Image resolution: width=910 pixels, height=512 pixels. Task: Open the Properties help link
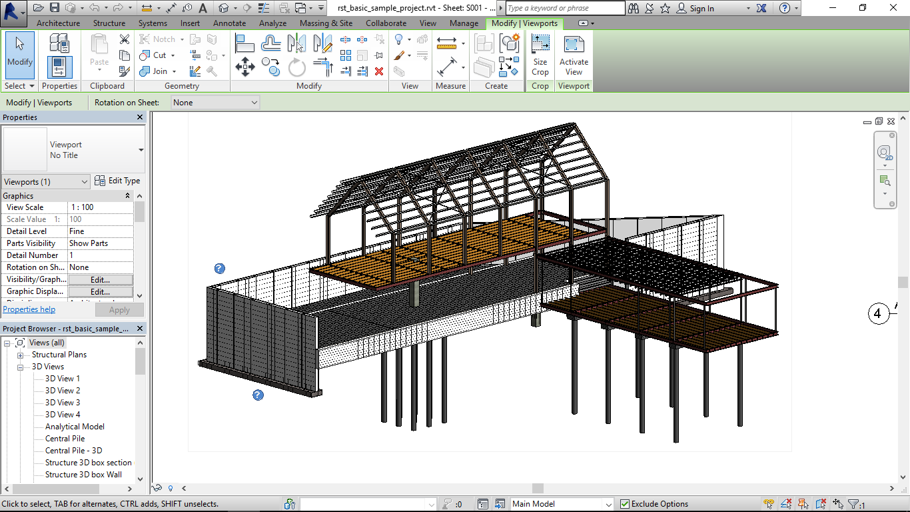[x=29, y=309]
